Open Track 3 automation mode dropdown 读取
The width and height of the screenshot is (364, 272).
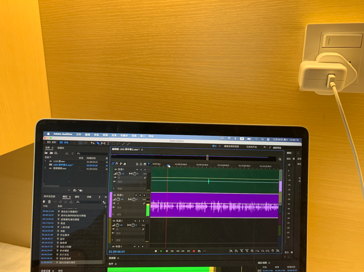[x=130, y=240]
